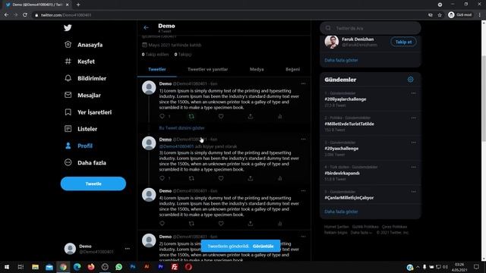Open Windows Start menu

[7, 267]
